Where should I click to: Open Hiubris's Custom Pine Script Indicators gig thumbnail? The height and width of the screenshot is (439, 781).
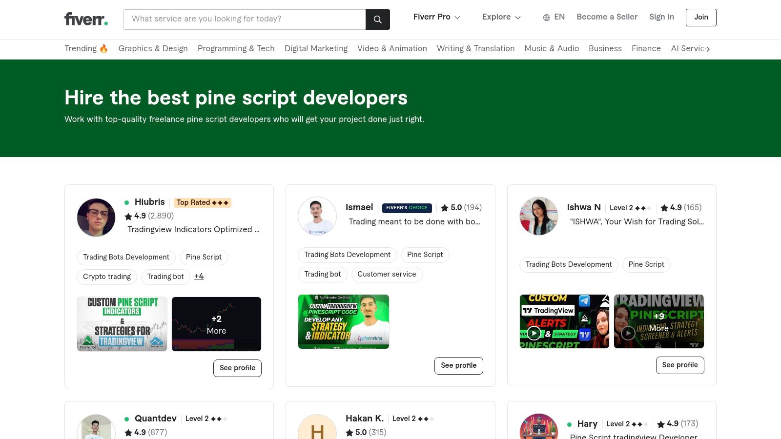122,324
